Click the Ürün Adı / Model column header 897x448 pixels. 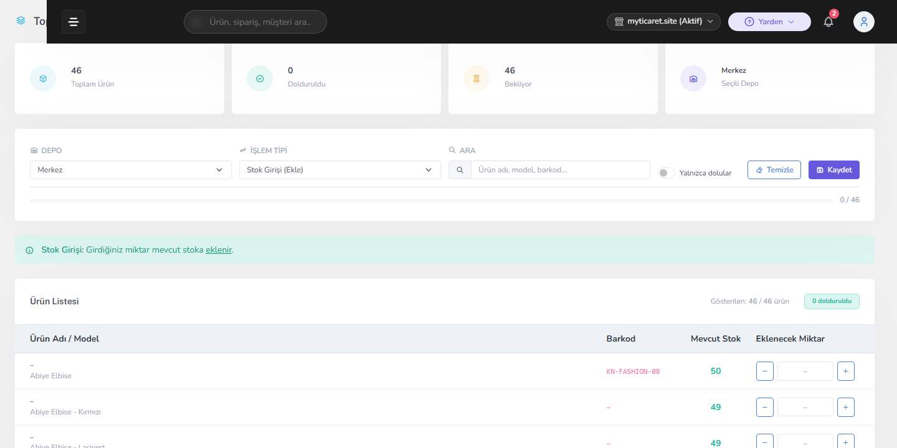point(64,338)
